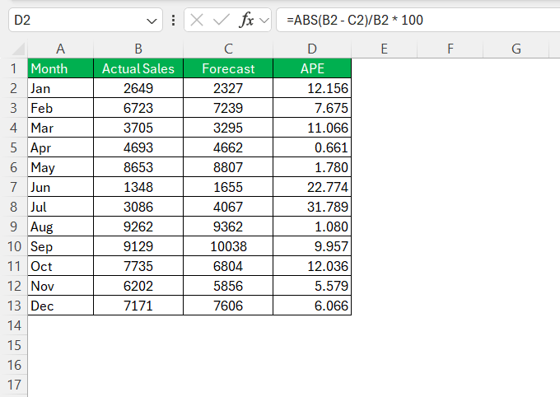The height and width of the screenshot is (397, 560).
Task: Select row 17 header
Action: (13, 385)
